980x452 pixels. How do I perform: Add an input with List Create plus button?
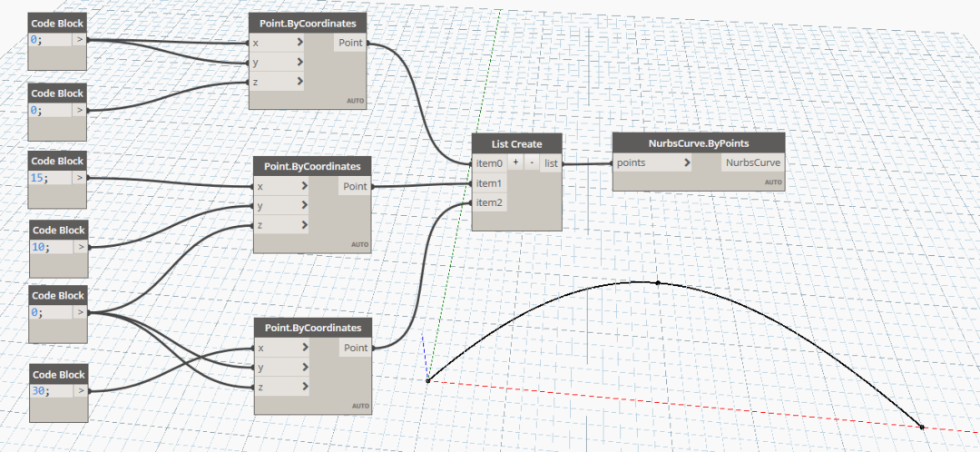515,162
